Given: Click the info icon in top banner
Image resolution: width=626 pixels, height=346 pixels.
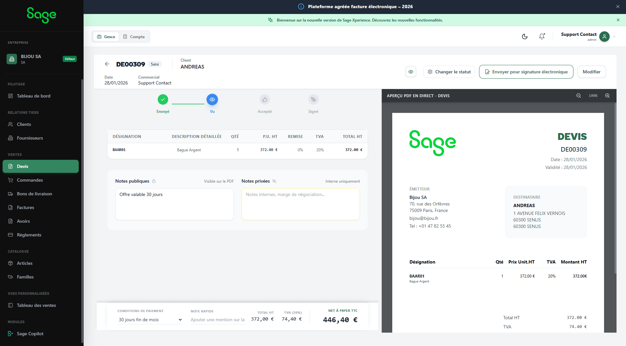Looking at the screenshot, I should (x=301, y=7).
